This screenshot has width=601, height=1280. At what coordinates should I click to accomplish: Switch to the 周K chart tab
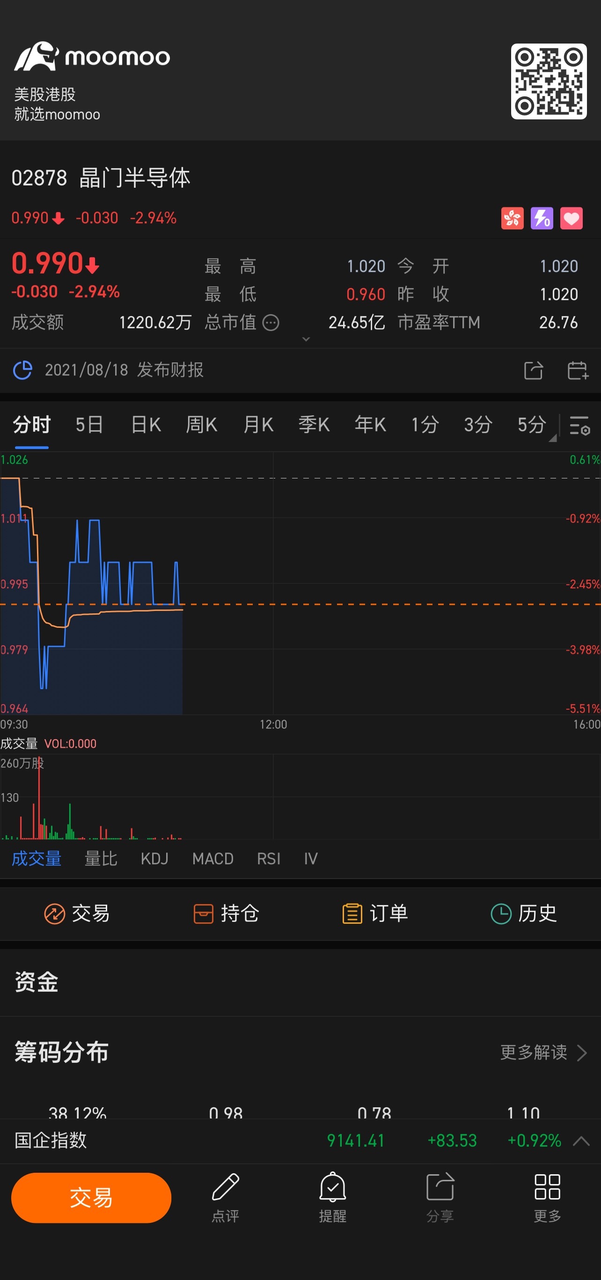[201, 425]
